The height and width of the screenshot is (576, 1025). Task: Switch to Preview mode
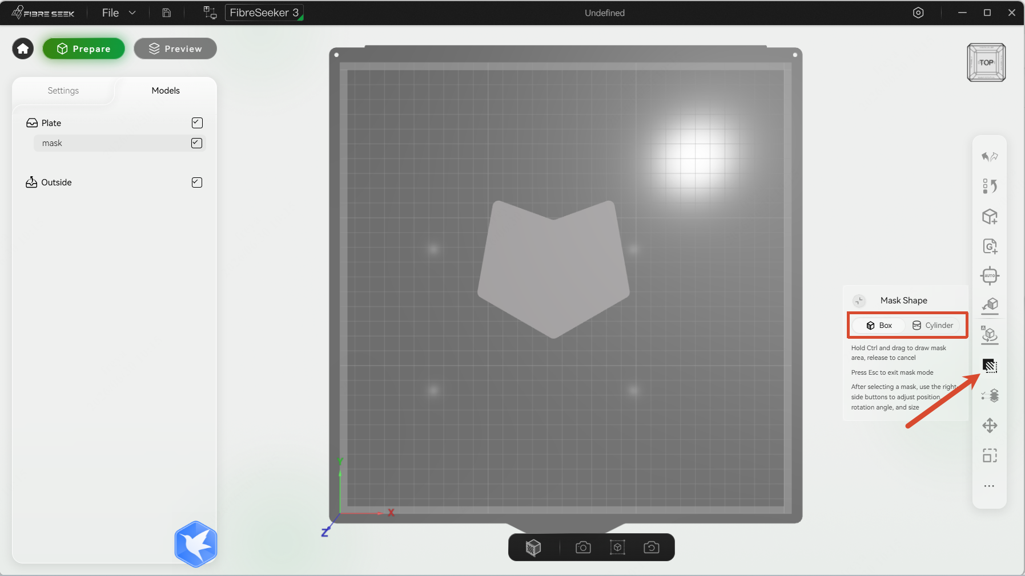[x=175, y=49]
